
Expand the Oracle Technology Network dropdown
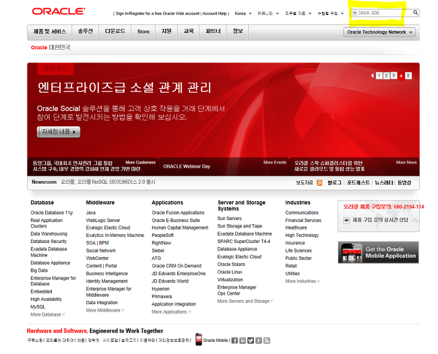tap(379, 32)
